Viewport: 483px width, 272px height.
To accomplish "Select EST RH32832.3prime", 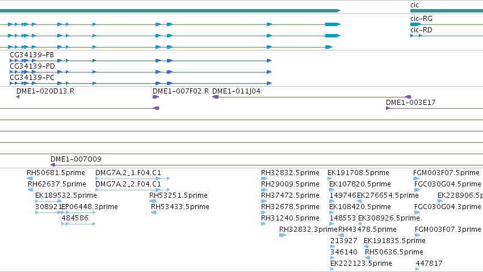I will 308,229.
